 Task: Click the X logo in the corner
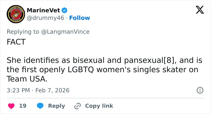coord(200,10)
